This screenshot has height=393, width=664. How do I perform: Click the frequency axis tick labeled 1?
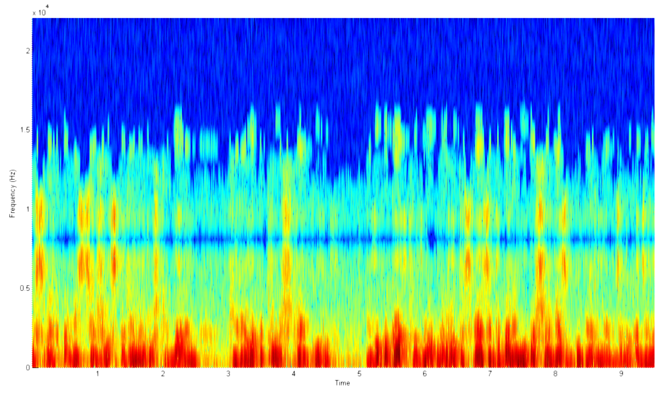(x=28, y=209)
